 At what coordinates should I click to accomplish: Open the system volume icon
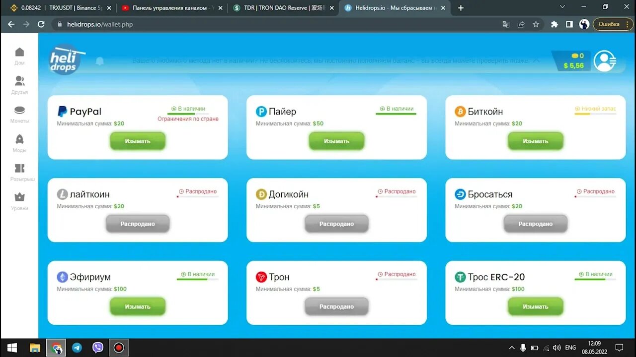pos(556,348)
